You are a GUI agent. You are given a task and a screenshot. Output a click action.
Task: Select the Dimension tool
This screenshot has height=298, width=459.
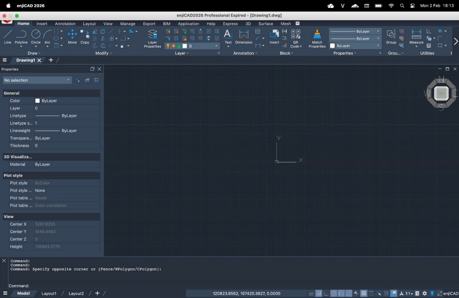[243, 37]
